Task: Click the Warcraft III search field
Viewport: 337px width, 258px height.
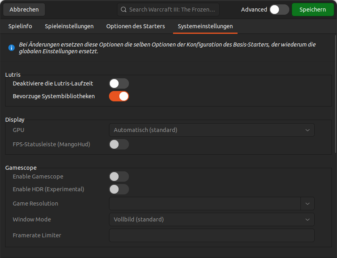Action: tap(167, 10)
